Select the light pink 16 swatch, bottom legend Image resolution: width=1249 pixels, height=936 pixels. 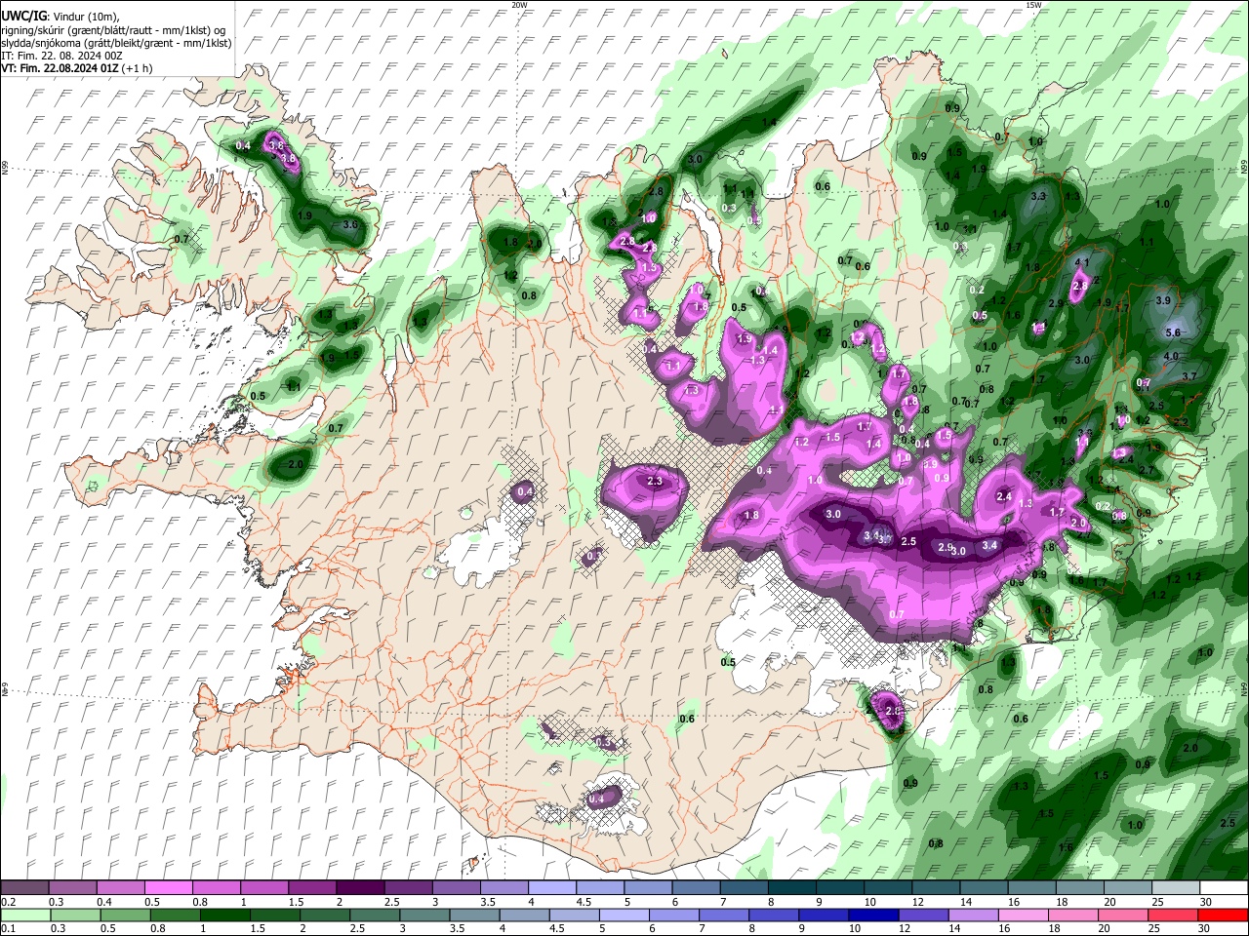tap(1025, 915)
